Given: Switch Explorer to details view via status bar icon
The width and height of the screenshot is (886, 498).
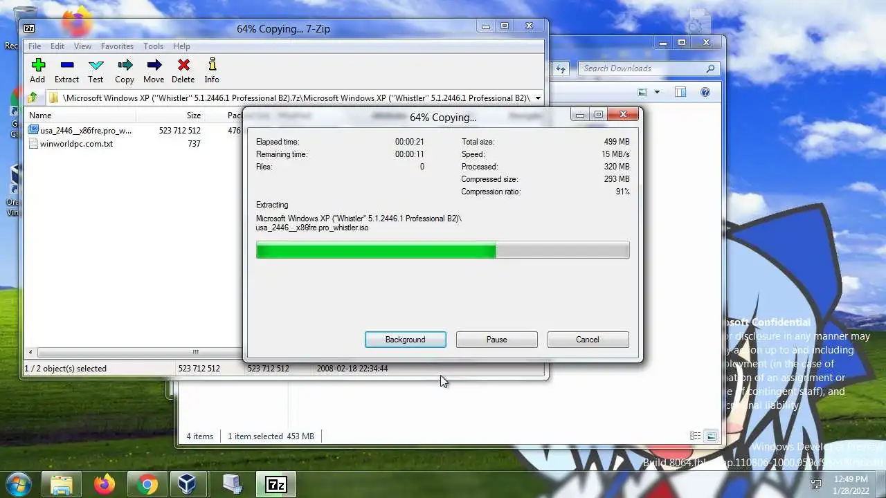Looking at the screenshot, I should pyautogui.click(x=696, y=436).
